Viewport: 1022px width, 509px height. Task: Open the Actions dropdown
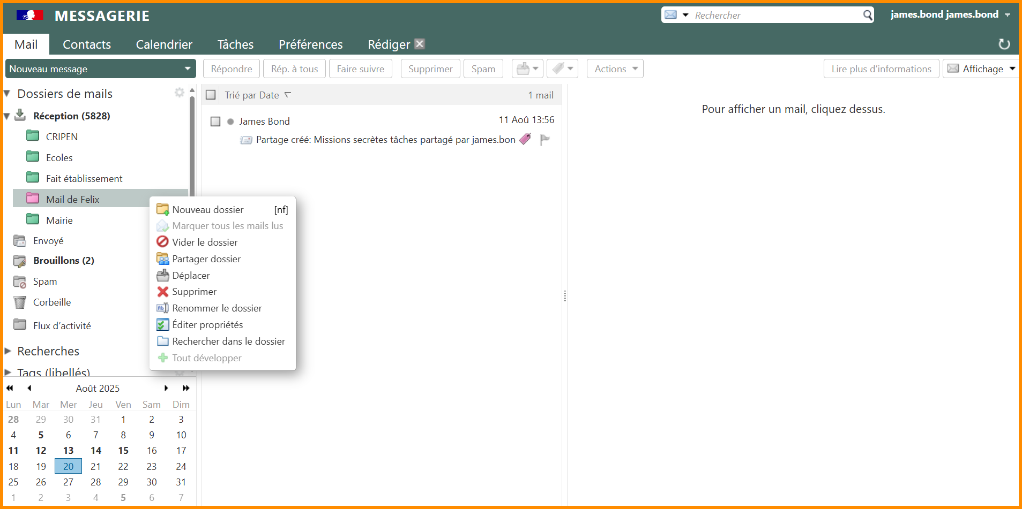tap(615, 69)
